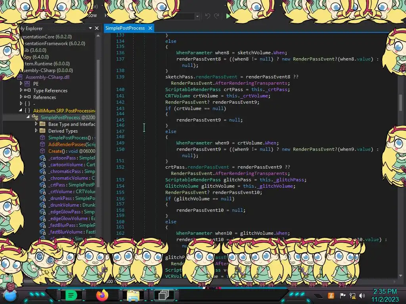
Task: Select the _edgeGlowVolume field
Action: [x=71, y=218]
